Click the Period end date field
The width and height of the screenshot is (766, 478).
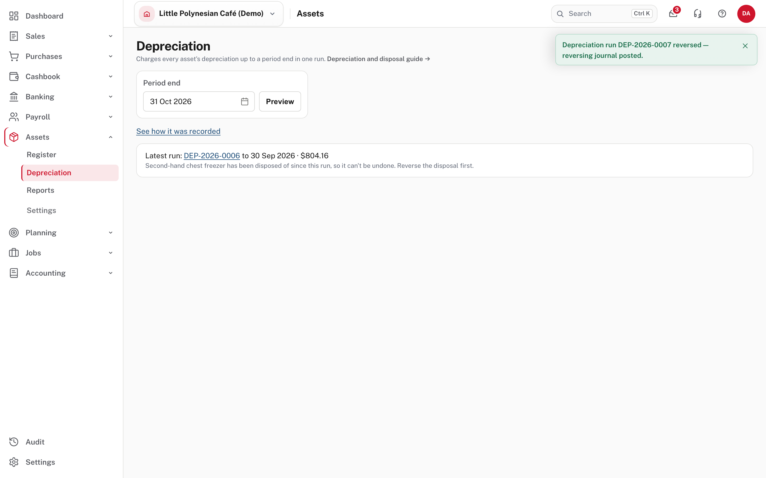pos(199,101)
